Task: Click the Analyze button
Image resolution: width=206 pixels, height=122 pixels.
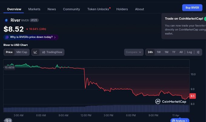Action: click(180, 120)
